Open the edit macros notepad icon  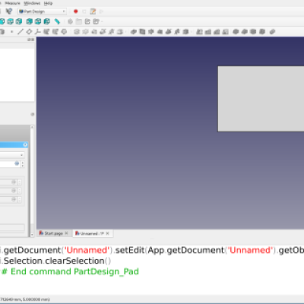(93, 11)
